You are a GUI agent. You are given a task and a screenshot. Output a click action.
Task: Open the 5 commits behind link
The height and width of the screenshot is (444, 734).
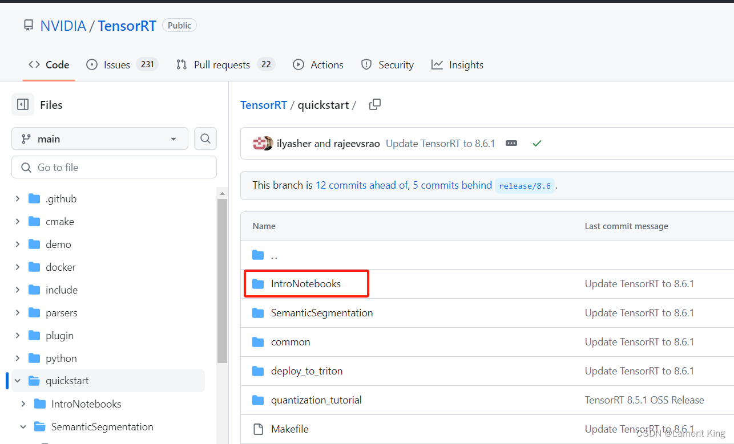[x=452, y=185]
